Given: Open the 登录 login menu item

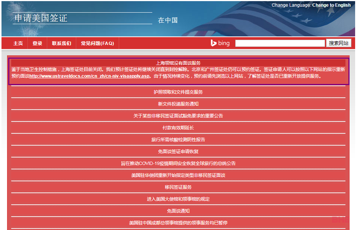Looking at the screenshot, I should point(37,43).
